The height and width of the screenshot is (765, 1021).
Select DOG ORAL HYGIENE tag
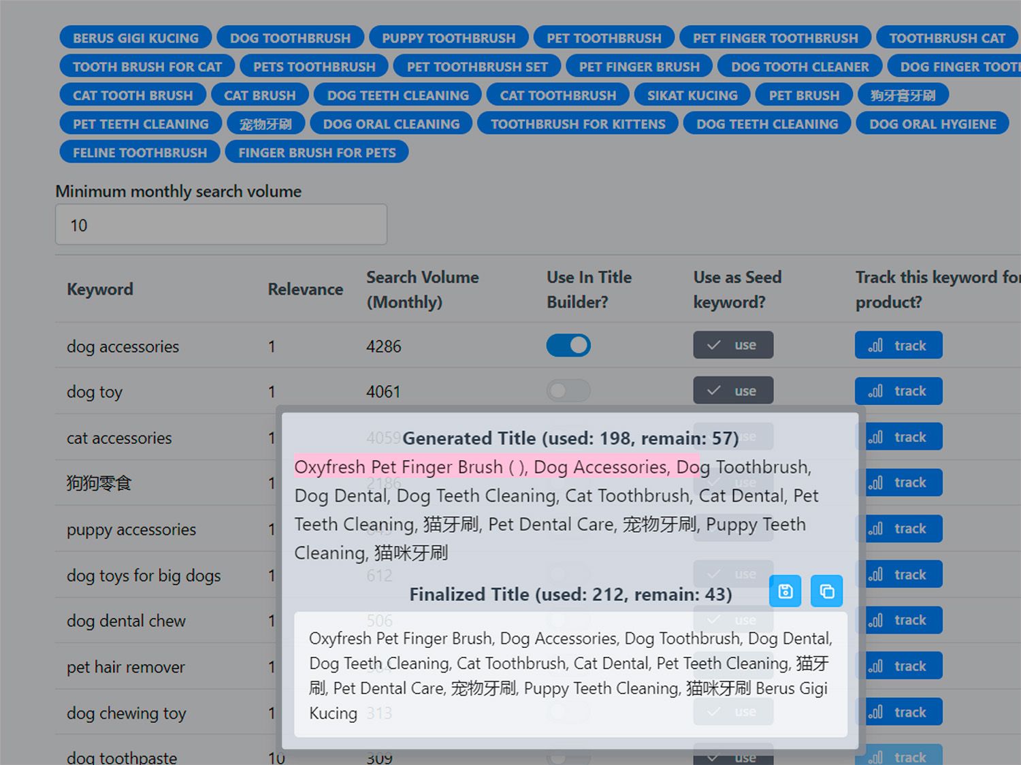pos(933,124)
